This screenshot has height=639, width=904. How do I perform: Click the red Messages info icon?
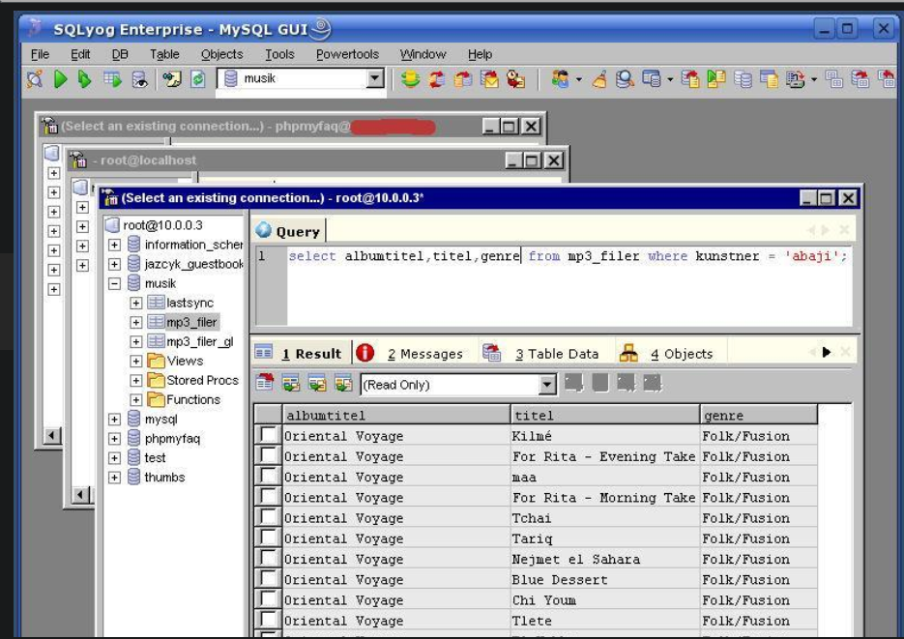365,352
